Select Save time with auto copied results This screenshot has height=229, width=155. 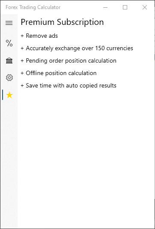69,85
